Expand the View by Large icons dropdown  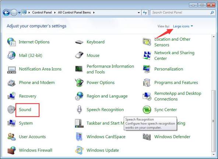coord(183,26)
